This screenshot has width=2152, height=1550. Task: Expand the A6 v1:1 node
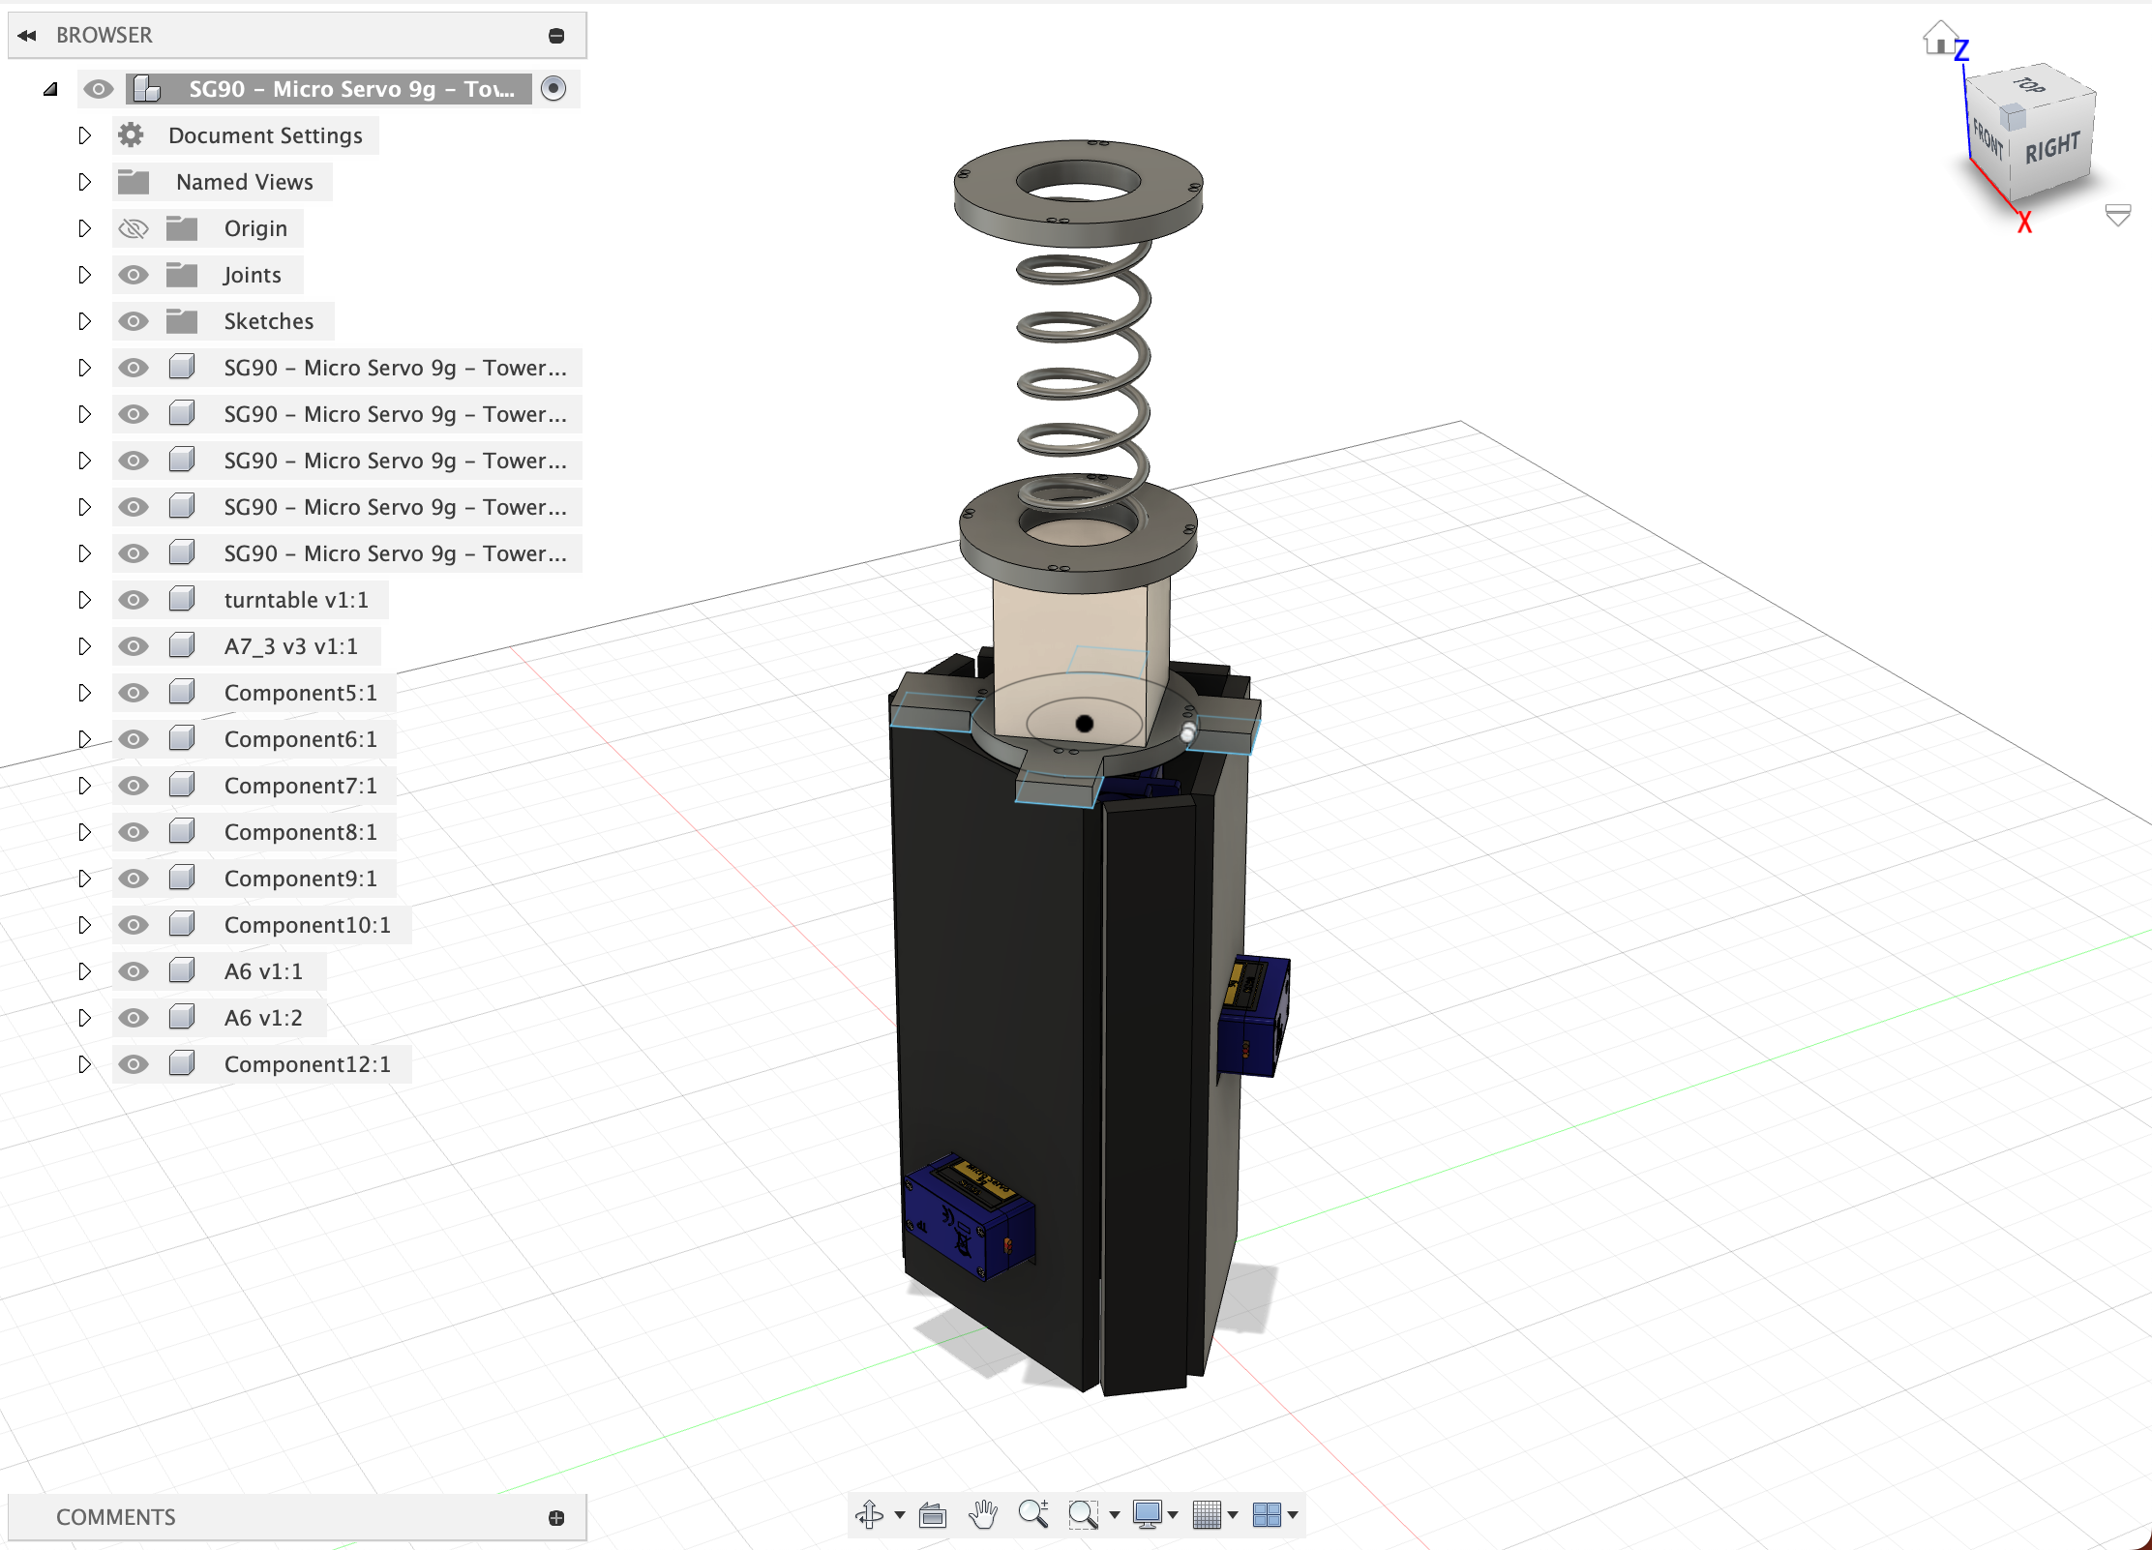pyautogui.click(x=84, y=971)
